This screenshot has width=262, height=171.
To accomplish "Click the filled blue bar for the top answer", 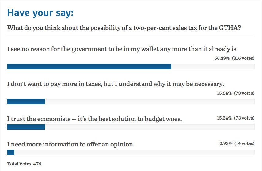I will click(x=89, y=66).
